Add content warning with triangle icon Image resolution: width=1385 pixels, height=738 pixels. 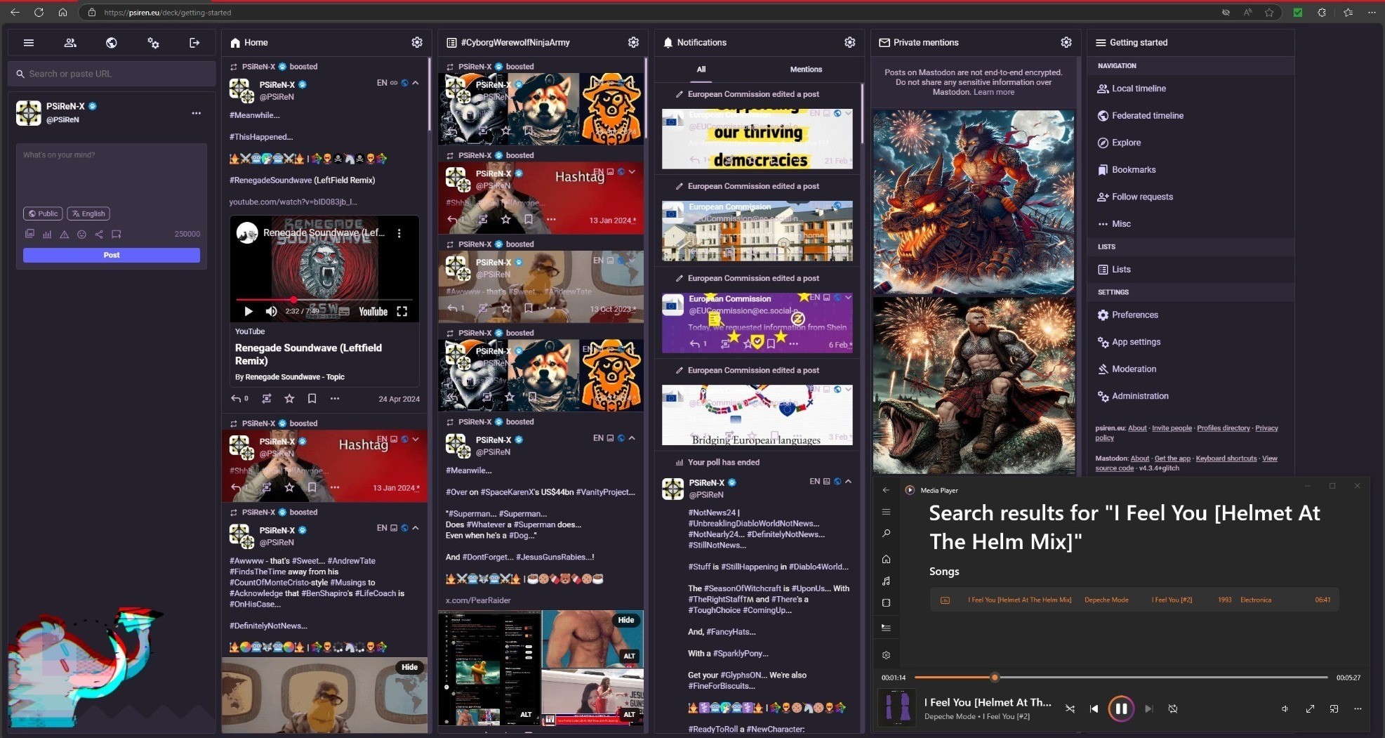(65, 234)
